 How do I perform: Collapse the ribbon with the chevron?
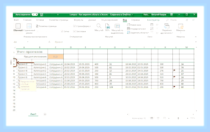(196, 37)
